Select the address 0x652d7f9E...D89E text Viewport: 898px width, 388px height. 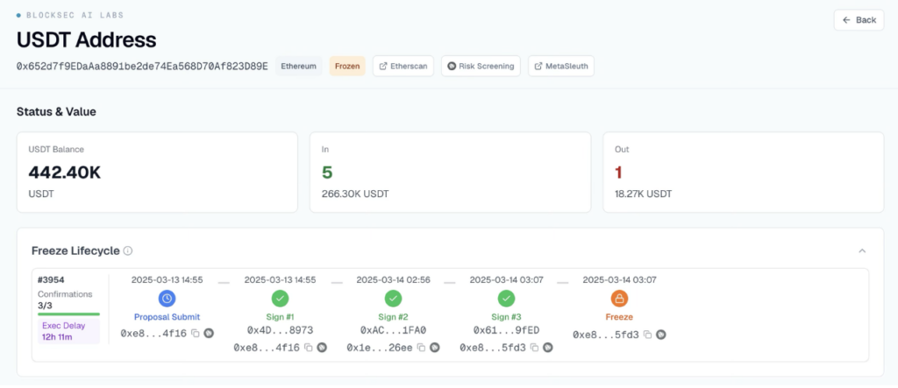142,67
